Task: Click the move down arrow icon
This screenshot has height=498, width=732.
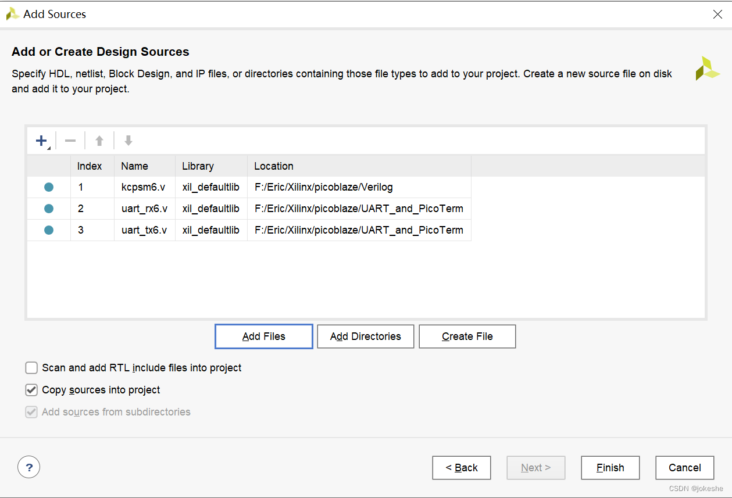Action: [x=128, y=141]
